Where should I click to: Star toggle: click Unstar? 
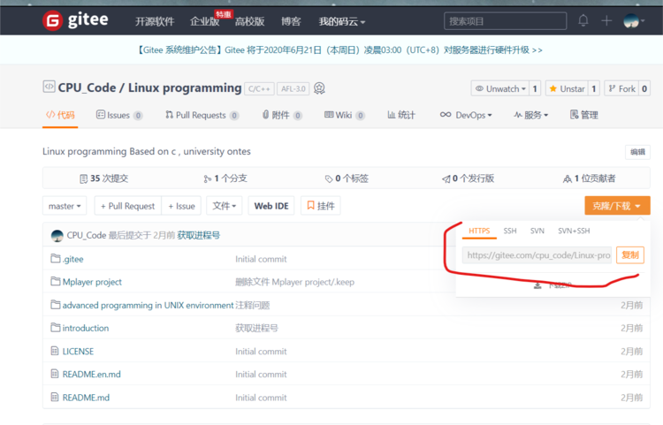pyautogui.click(x=567, y=88)
